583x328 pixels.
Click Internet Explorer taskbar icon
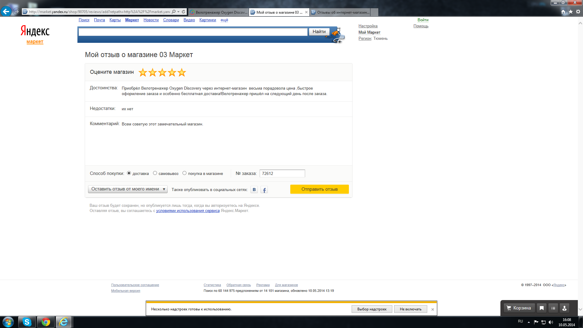[x=63, y=322]
